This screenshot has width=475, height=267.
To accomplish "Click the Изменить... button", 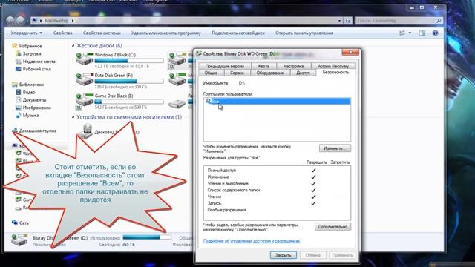I will pyautogui.click(x=335, y=148).
